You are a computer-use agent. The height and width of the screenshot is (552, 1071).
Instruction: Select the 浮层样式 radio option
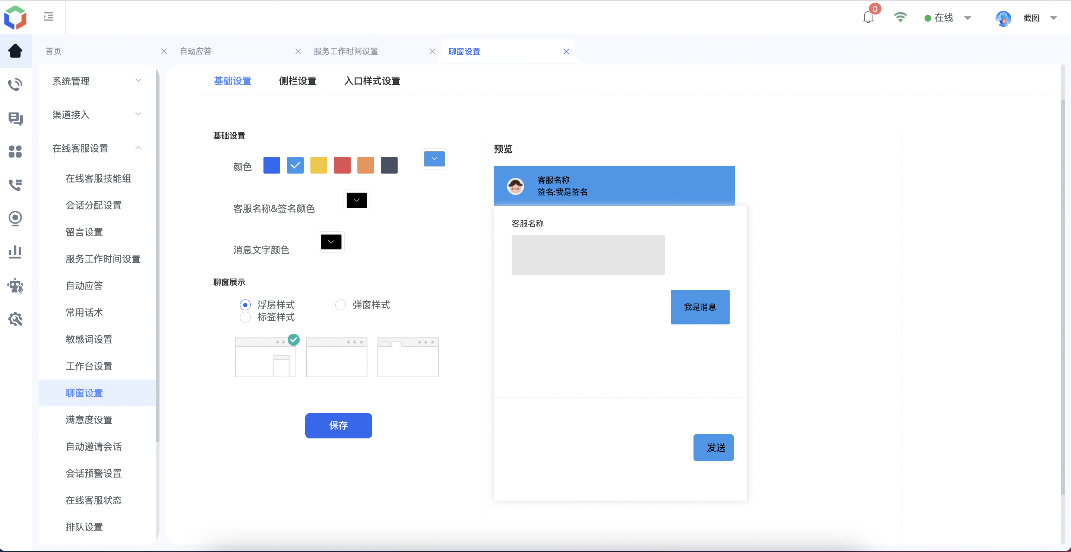click(245, 305)
